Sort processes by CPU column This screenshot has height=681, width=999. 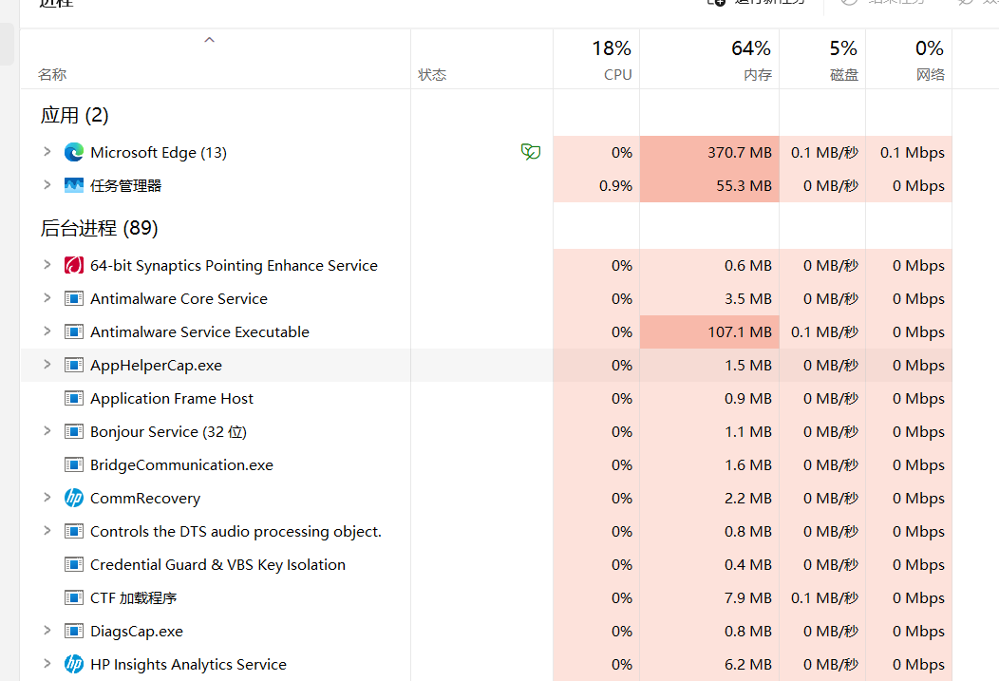click(596, 59)
